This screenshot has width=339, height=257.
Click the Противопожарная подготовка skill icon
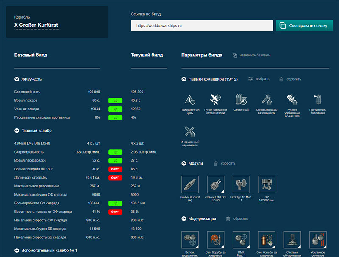pos(317,100)
